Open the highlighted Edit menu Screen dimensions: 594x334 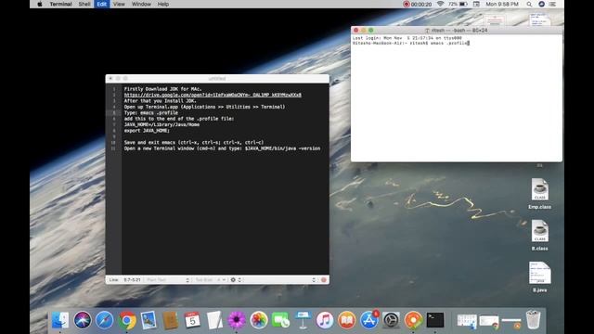pos(101,4)
